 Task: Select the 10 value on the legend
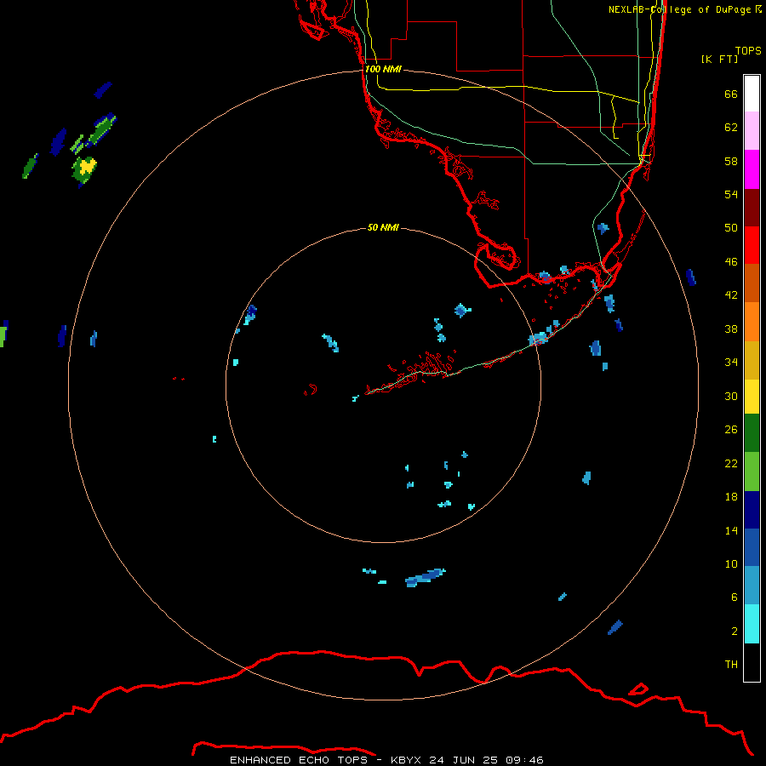coord(731,563)
